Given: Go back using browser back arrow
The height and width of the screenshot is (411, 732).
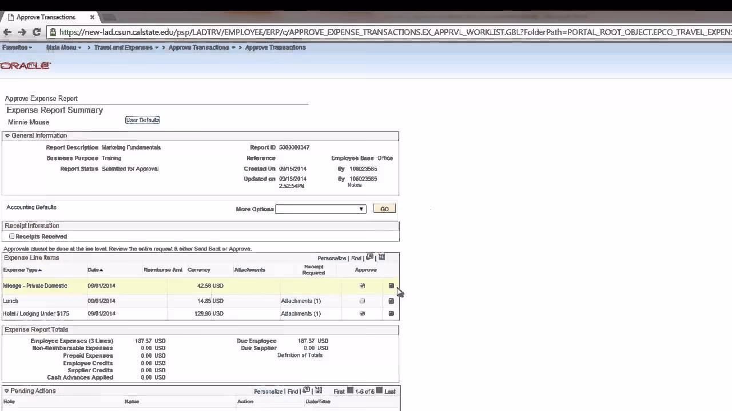Looking at the screenshot, I should (7, 33).
